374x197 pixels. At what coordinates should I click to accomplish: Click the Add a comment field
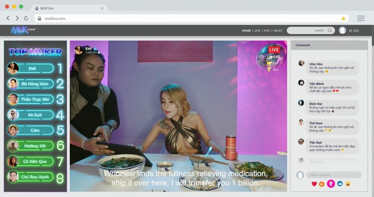tap(334, 175)
